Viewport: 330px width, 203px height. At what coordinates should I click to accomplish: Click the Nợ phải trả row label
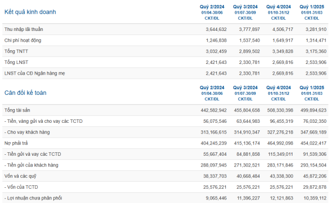click(16, 143)
